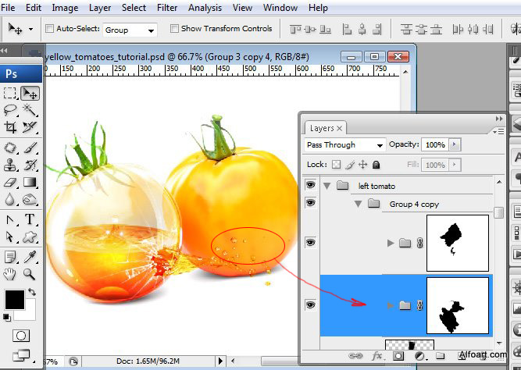Viewport: 521px width, 370px height.
Task: Open the Filter menu
Action: 166,8
